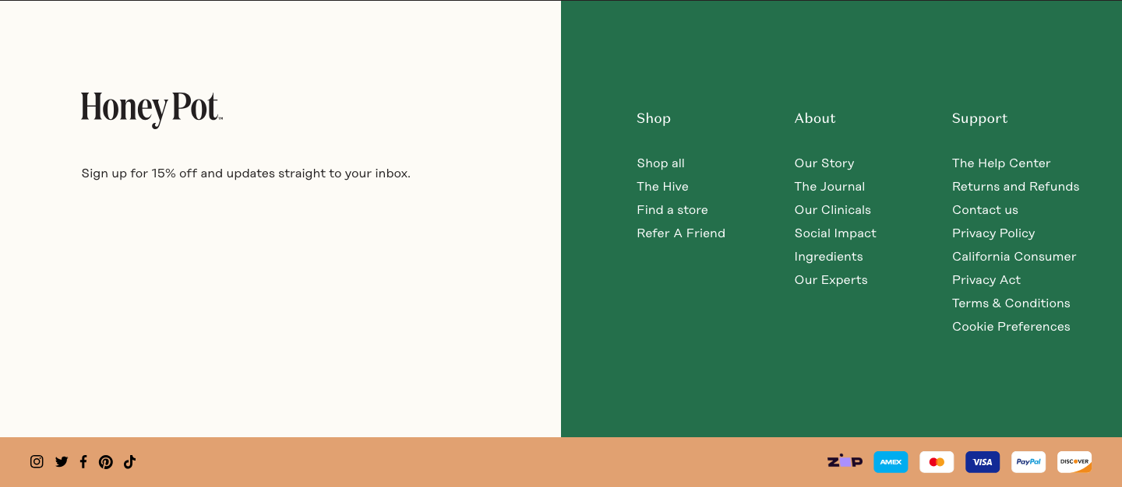Select Refer A Friend link
This screenshot has height=487, width=1122.
click(681, 233)
